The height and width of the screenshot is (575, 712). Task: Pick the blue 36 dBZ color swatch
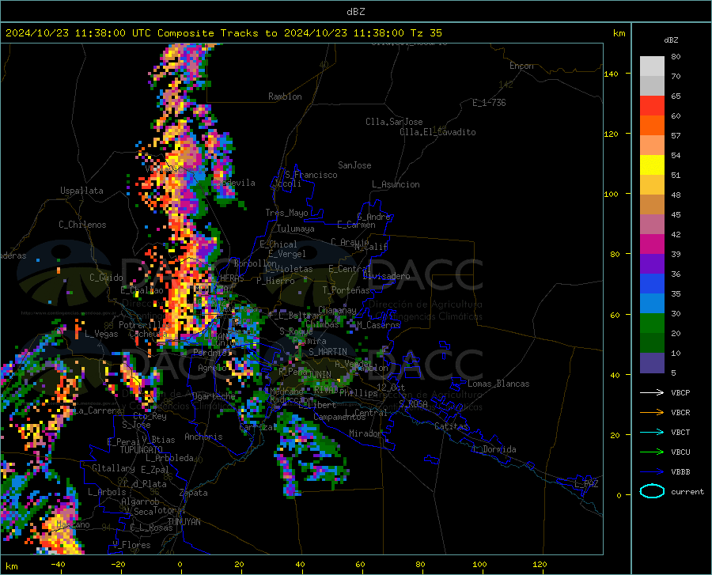(652, 284)
